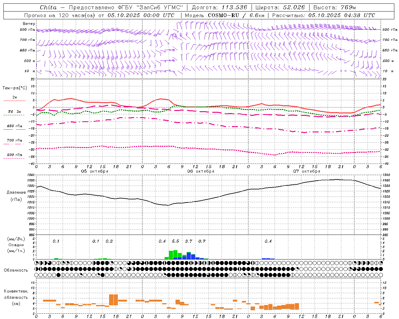399x319 pixels.
Task: Click the 500 гПа temperature legend label
Action: [15, 155]
